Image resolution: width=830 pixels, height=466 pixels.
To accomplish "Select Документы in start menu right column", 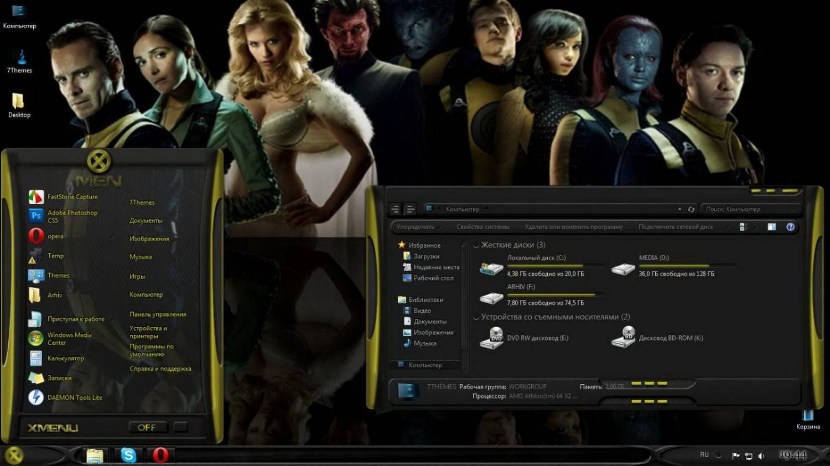I will coord(146,221).
